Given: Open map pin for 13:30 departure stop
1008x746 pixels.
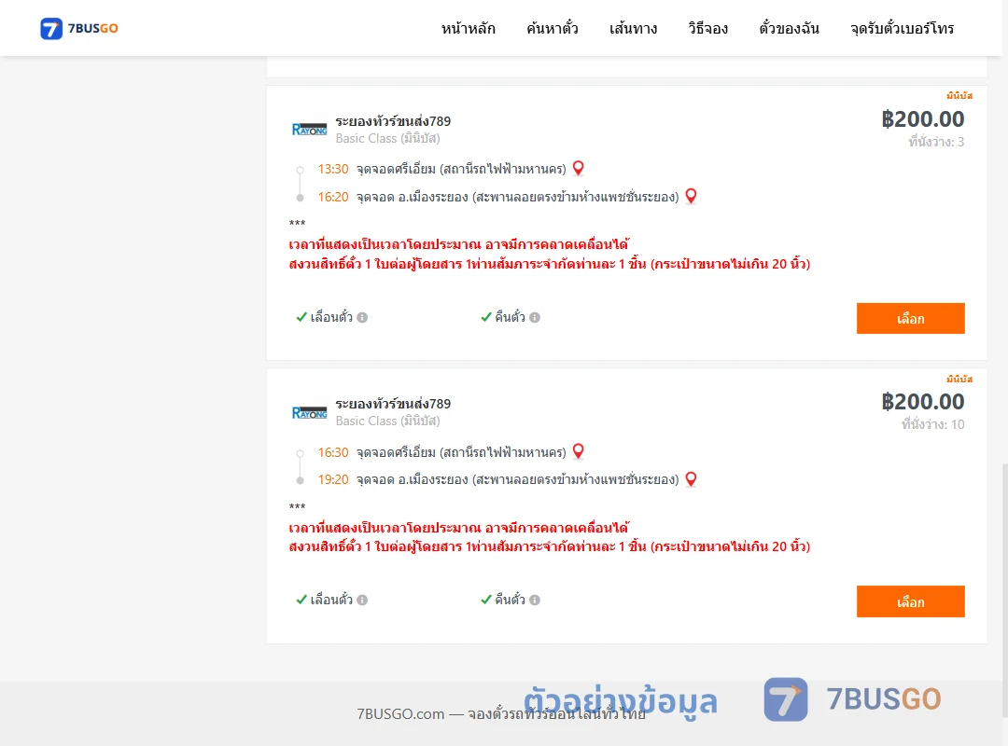Looking at the screenshot, I should point(579,169).
